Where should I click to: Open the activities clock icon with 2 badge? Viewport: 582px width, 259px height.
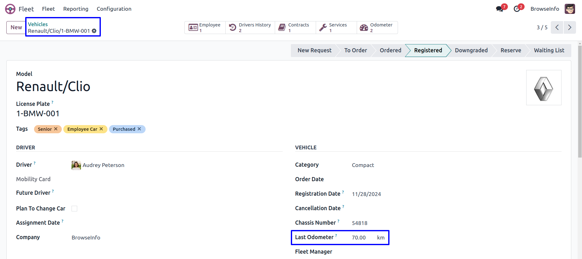[517, 9]
